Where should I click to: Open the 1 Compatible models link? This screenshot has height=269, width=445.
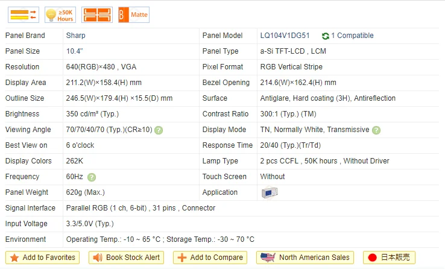[x=352, y=36]
